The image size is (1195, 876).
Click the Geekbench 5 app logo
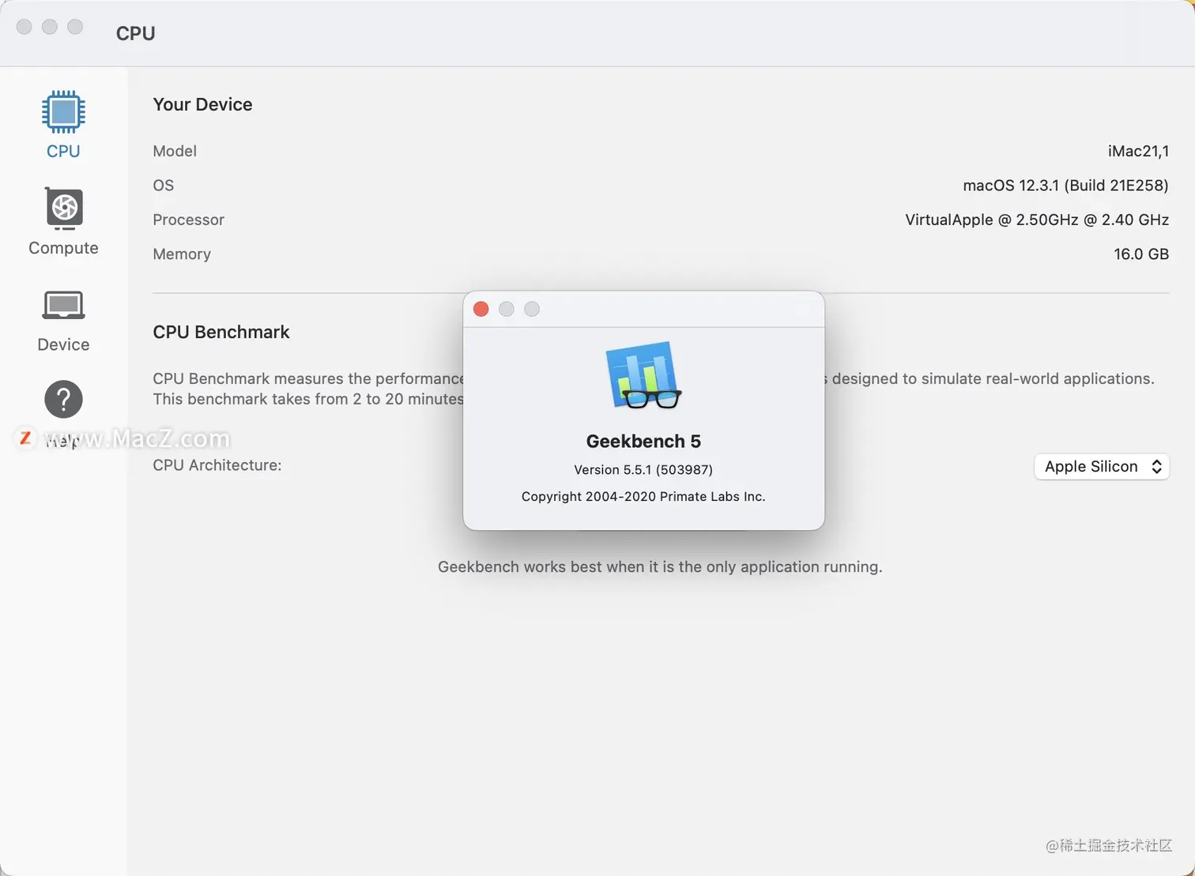(643, 375)
